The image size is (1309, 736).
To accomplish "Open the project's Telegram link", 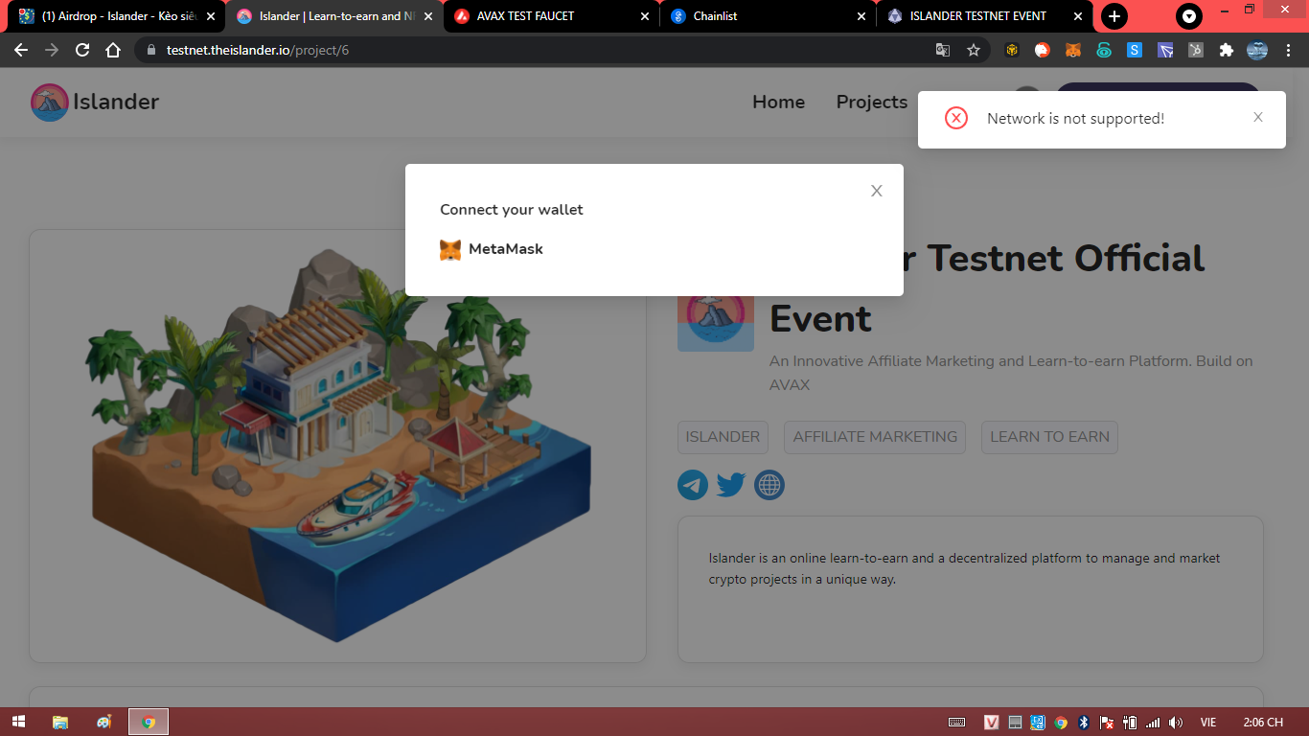I will (x=693, y=485).
